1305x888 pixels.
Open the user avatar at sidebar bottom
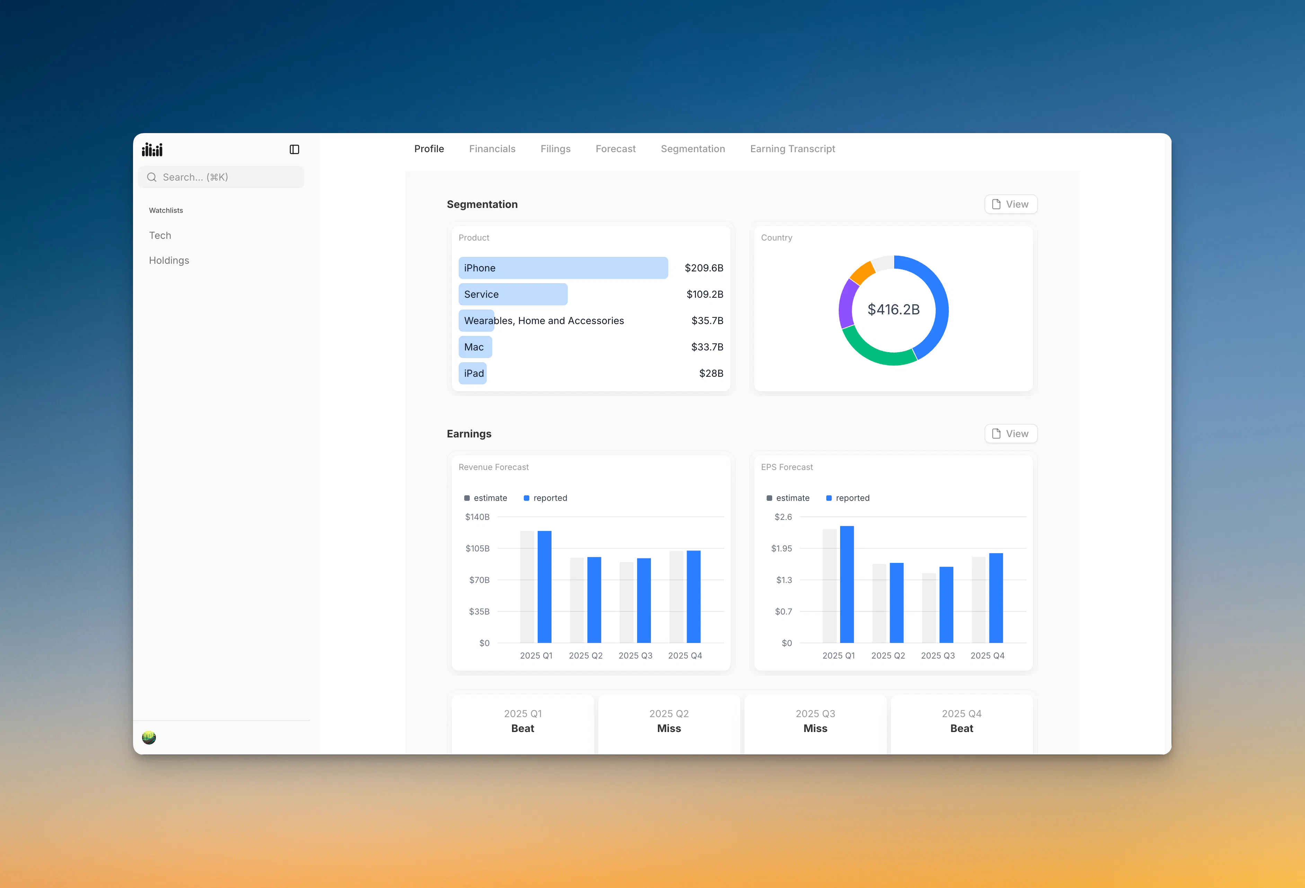click(x=149, y=738)
